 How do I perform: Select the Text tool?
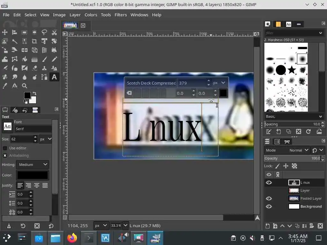[x=54, y=77]
